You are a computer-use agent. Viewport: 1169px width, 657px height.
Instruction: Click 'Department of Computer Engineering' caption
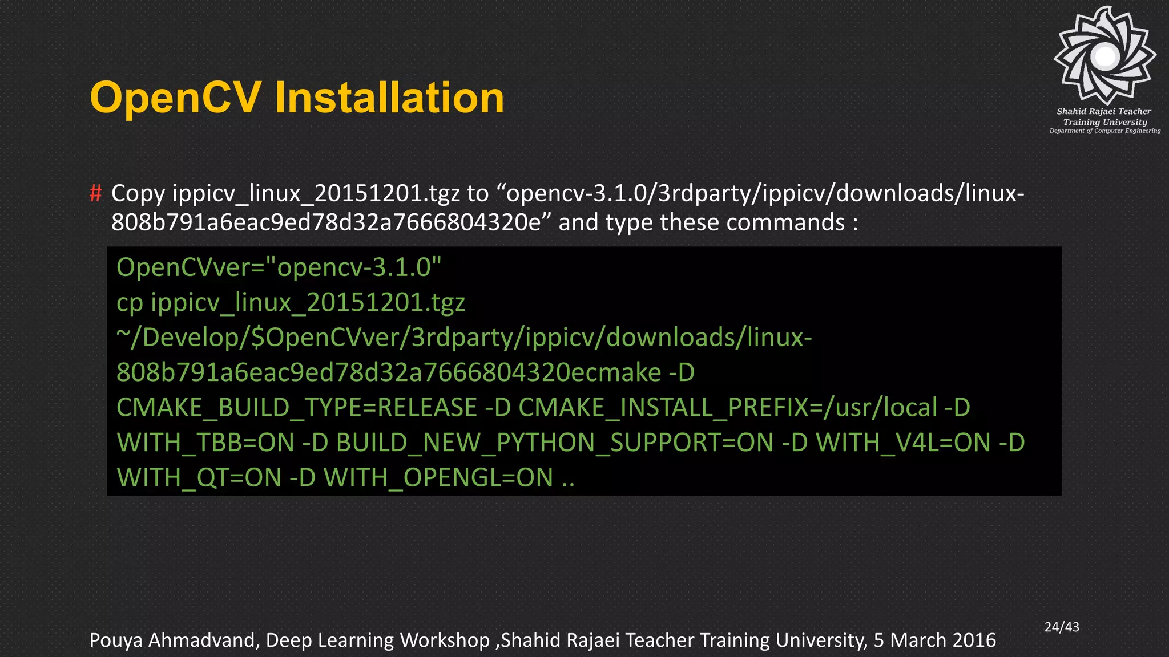click(1105, 131)
